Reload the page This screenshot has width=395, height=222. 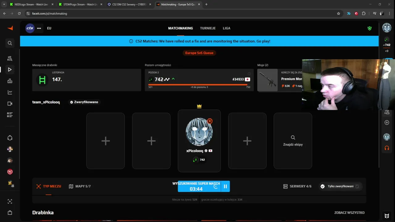click(x=19, y=14)
